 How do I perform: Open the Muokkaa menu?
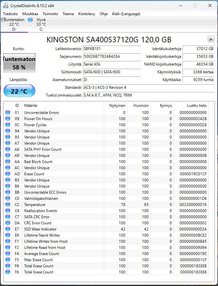[x=30, y=14]
